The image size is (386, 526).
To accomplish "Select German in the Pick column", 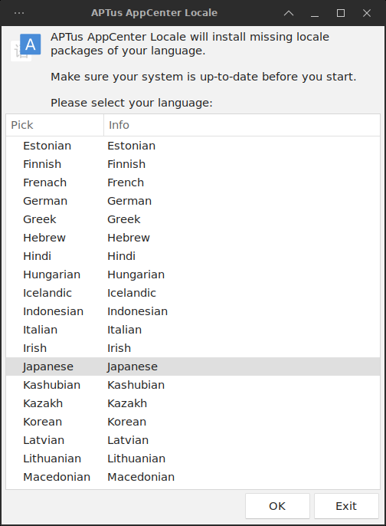I will click(45, 201).
